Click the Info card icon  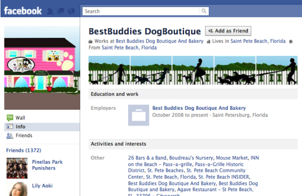pos(10,126)
